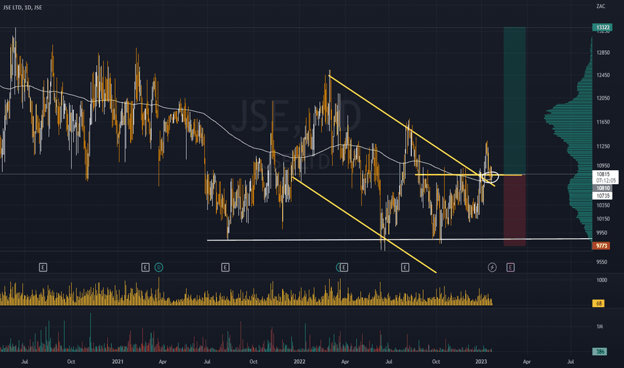
Task: Click the 2023 label on time axis
Action: [x=481, y=361]
